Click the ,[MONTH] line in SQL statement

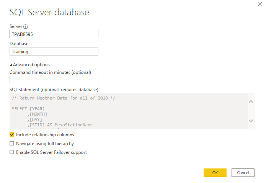(37, 114)
